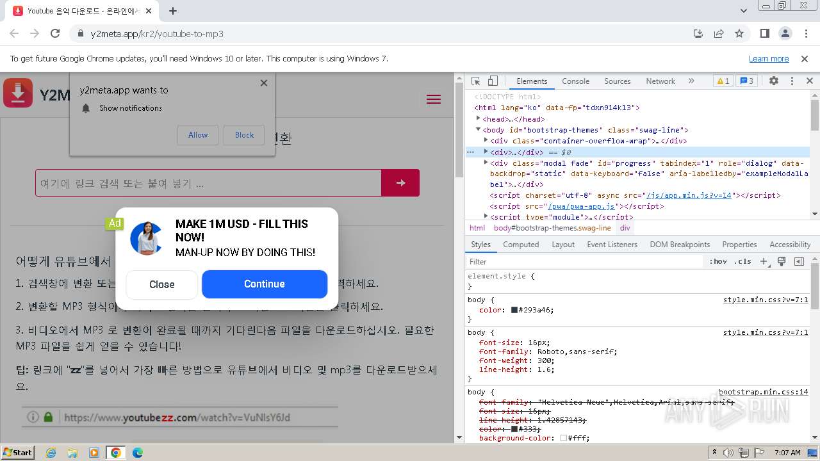The width and height of the screenshot is (820, 461).
Task: Click the YouTube link search field
Action: 208,183
